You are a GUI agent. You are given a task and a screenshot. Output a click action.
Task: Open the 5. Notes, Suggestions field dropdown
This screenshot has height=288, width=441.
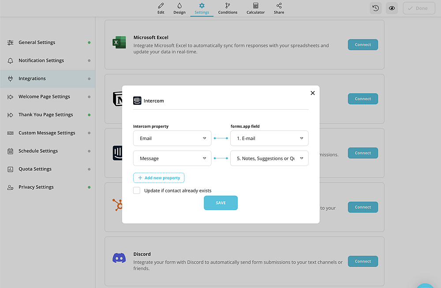click(269, 159)
